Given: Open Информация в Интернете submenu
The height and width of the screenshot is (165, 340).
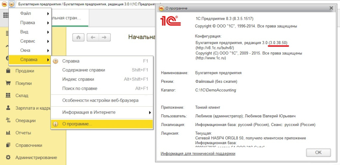Looking at the screenshot, I should click(102, 112).
